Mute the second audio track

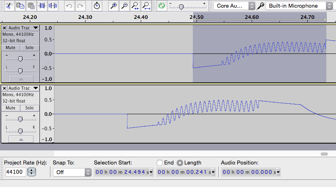tap(10, 108)
